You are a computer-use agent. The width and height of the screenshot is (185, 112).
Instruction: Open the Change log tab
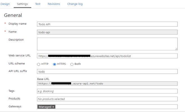[x=75, y=4]
